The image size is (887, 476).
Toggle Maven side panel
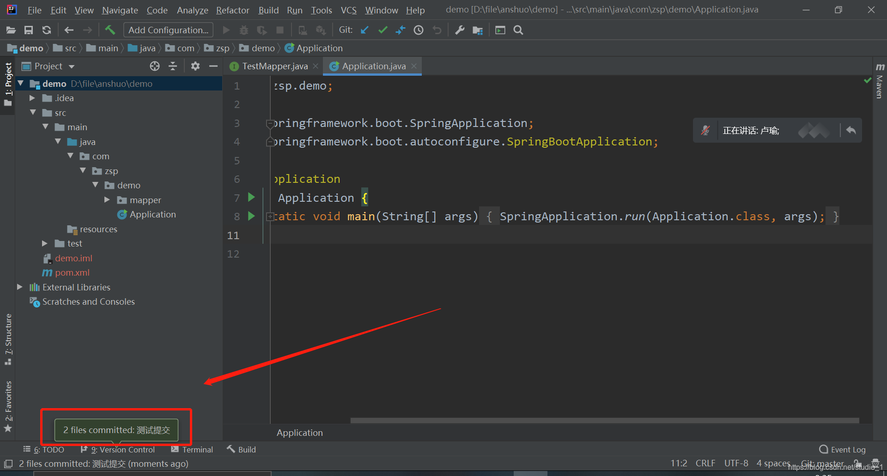click(x=880, y=80)
